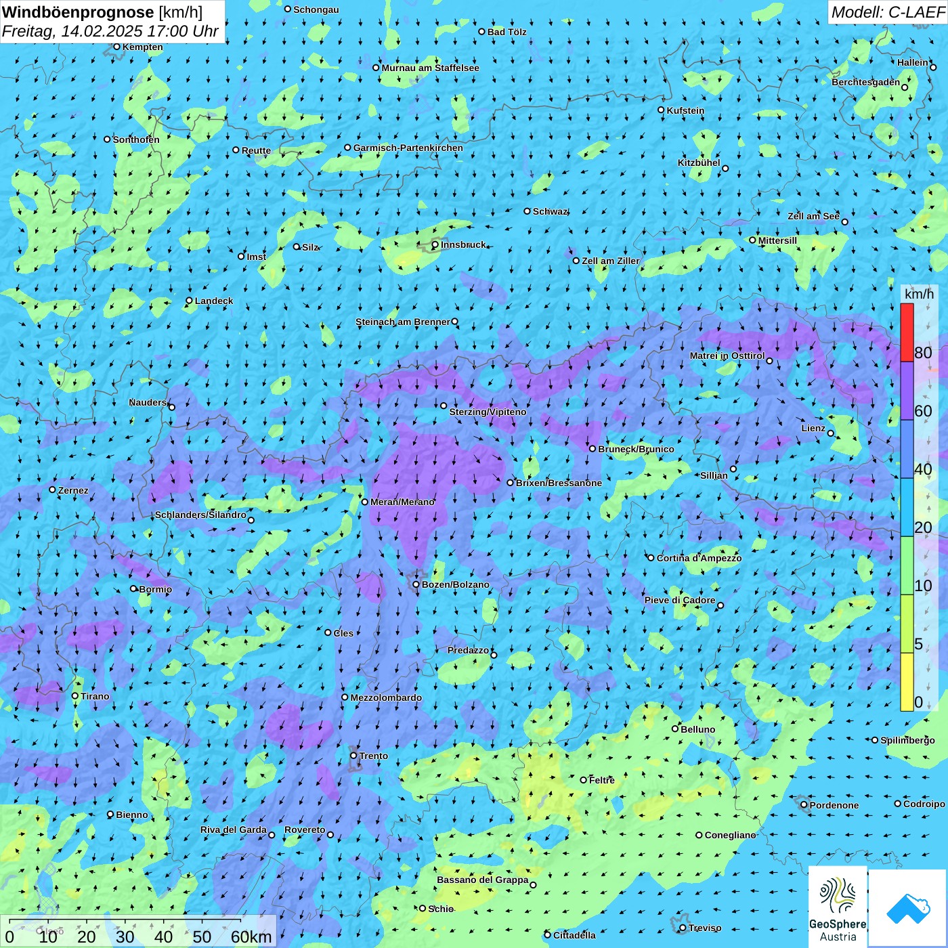The width and height of the screenshot is (948, 948).
Task: Click the km/h legend heading
Action: [919, 294]
